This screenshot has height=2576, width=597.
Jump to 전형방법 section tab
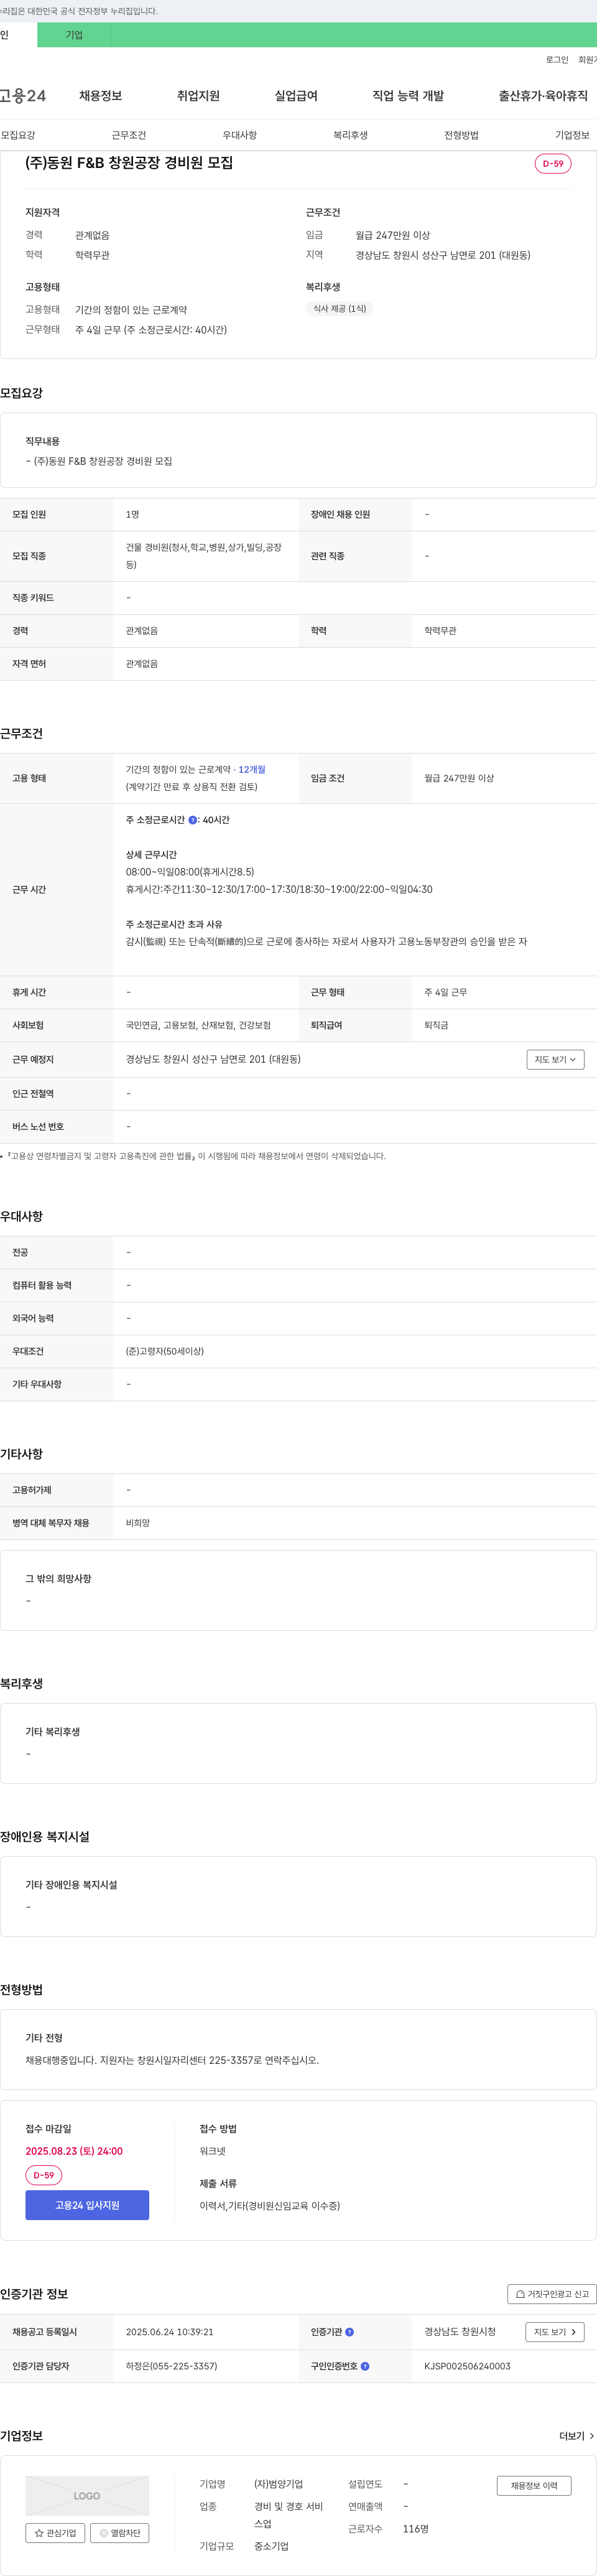(x=461, y=135)
